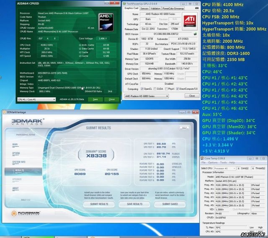Click the Help button in 3DMark Vantage
This screenshot has width=268, height=238.
(x=184, y=128)
